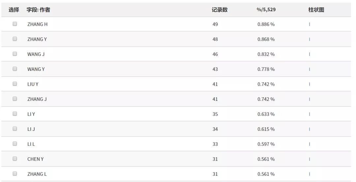The width and height of the screenshot is (356, 182).
Task: Tick the LI L author checkbox
Action: (x=15, y=144)
